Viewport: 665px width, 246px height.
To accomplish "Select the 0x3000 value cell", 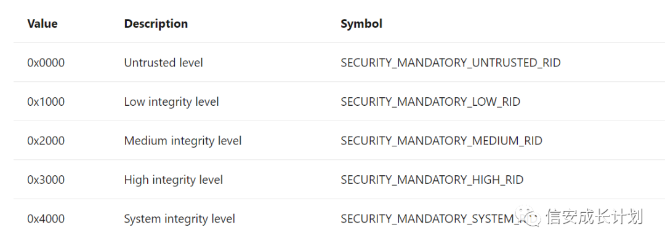I will [x=46, y=180].
